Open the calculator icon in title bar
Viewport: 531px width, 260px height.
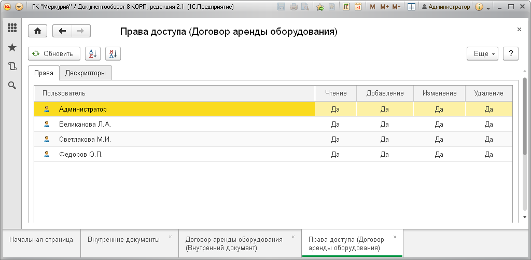point(346,7)
